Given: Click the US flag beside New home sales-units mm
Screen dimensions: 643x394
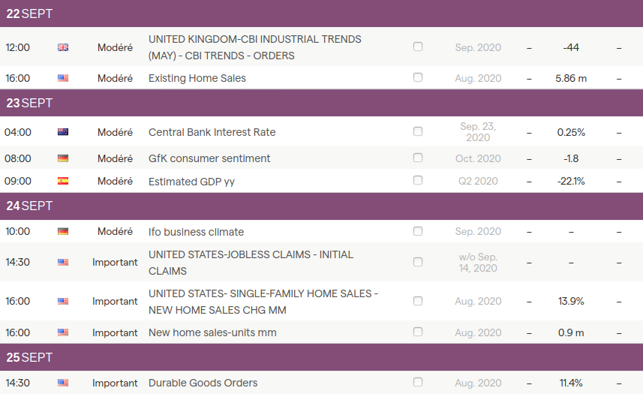Looking at the screenshot, I should [x=63, y=332].
